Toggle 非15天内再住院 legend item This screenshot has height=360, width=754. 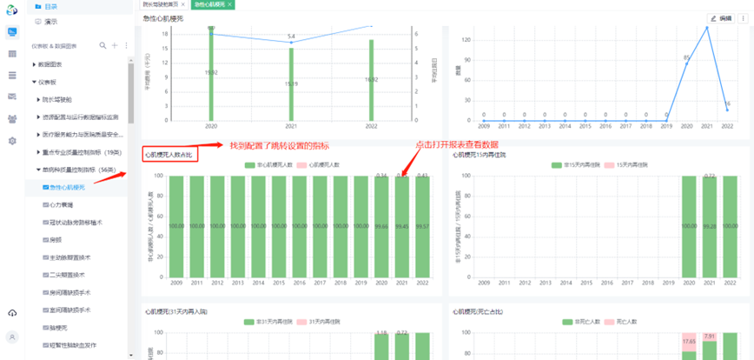574,165
